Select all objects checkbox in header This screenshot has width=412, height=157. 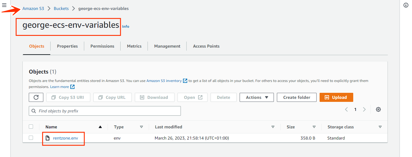31,127
